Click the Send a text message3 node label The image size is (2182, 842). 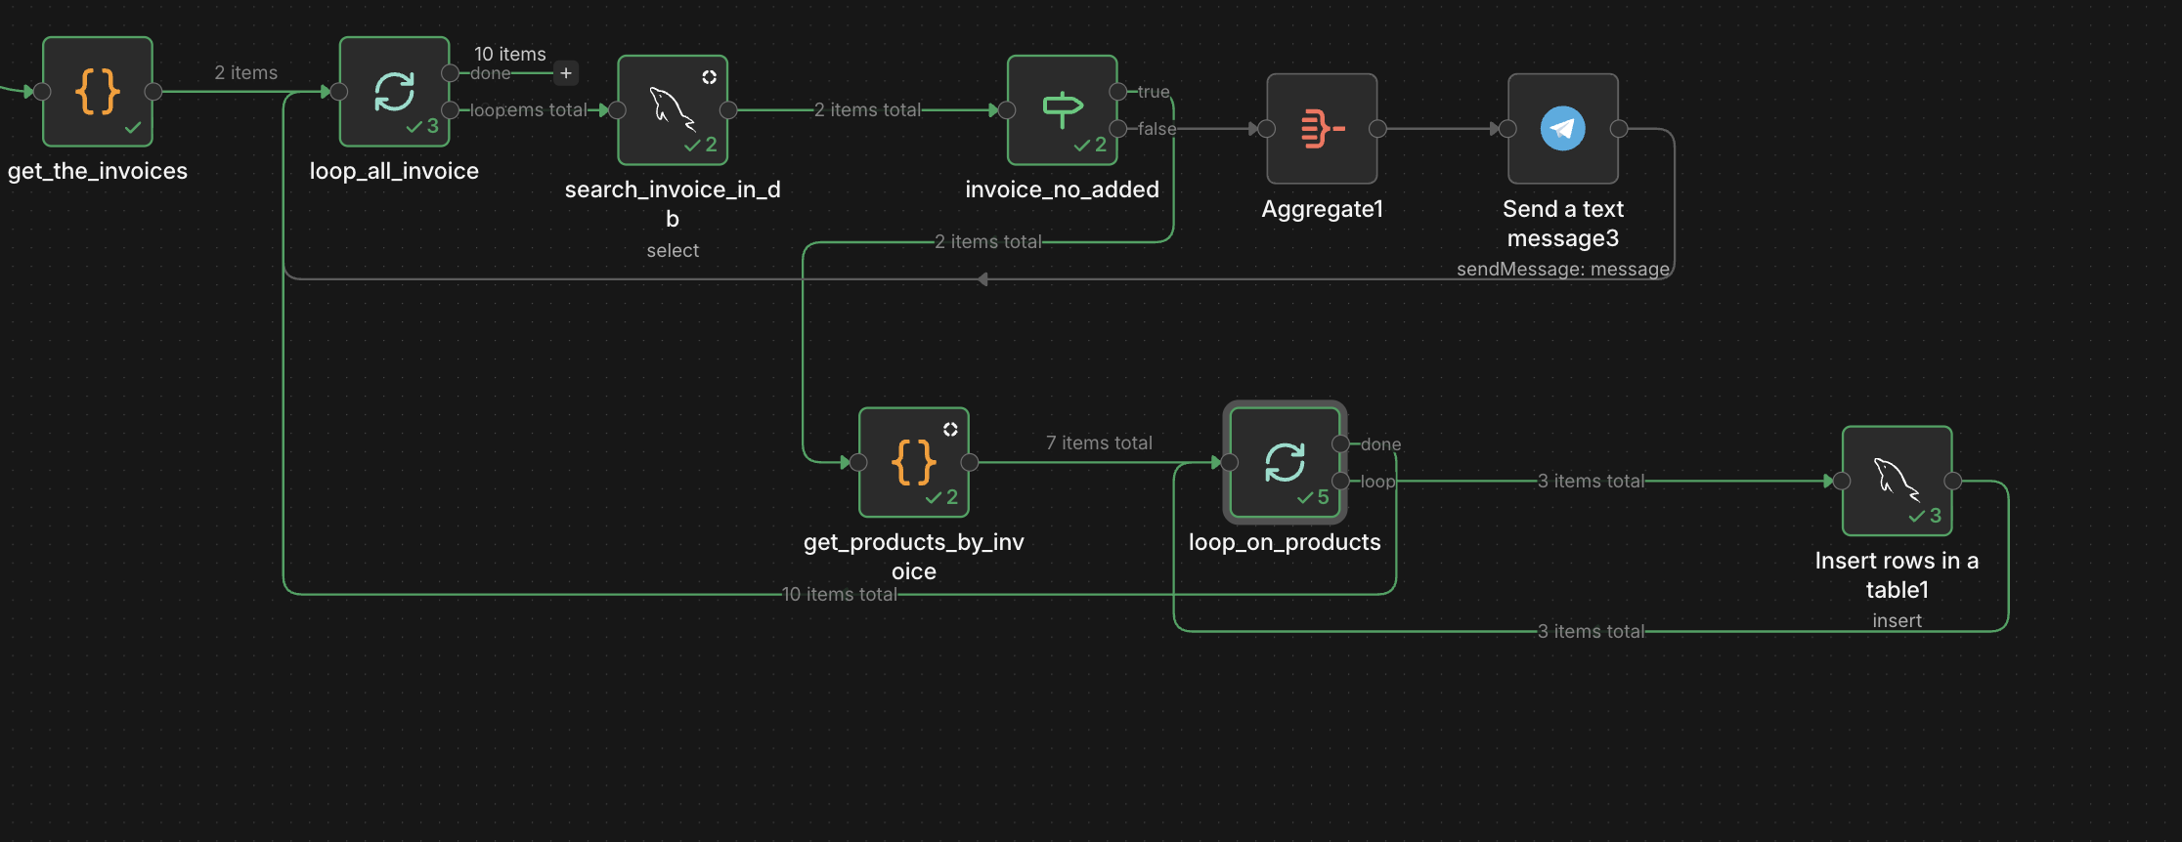point(1562,224)
